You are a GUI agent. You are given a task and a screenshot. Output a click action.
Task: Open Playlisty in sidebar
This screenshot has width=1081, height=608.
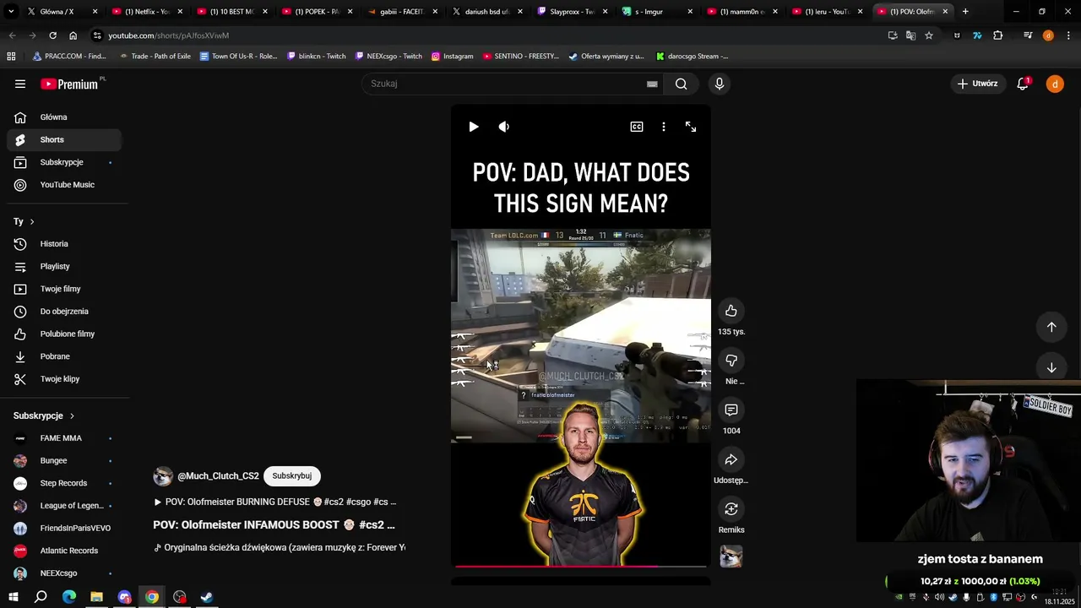[x=64, y=266]
